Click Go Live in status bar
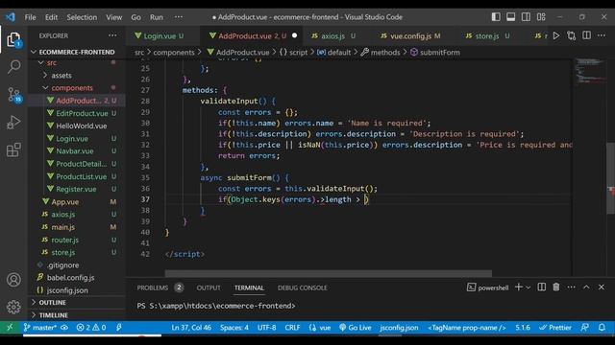Image resolution: width=615 pixels, height=345 pixels. (x=355, y=328)
